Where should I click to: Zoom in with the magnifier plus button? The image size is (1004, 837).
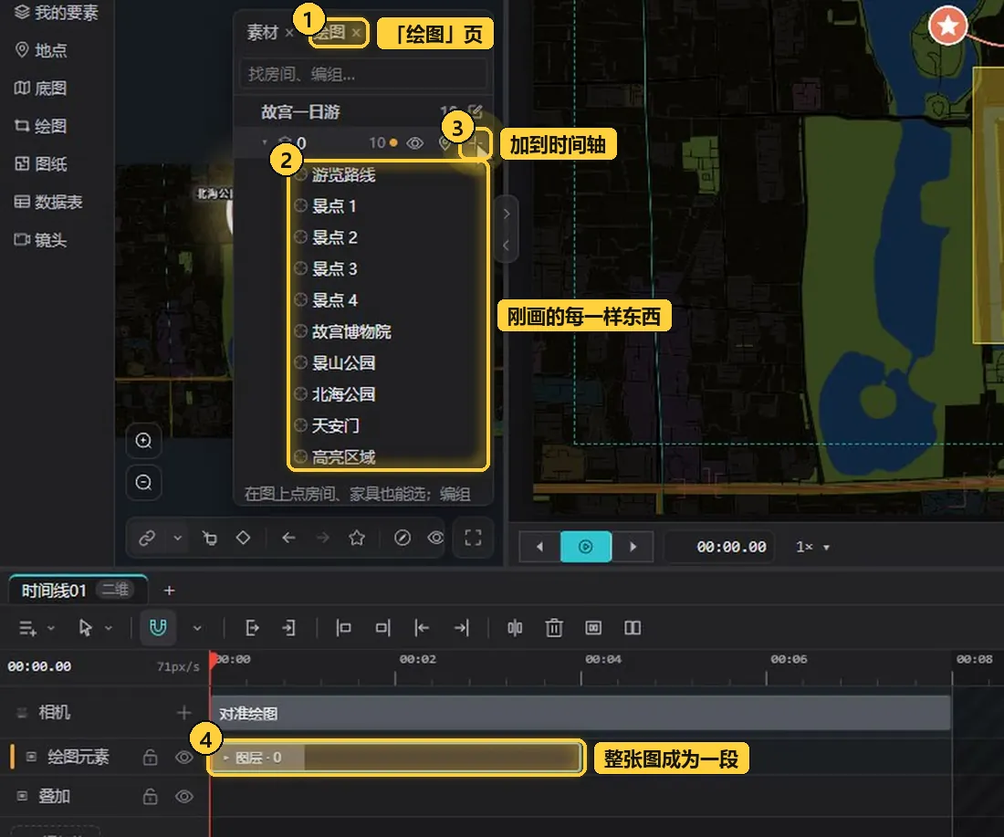tap(143, 441)
